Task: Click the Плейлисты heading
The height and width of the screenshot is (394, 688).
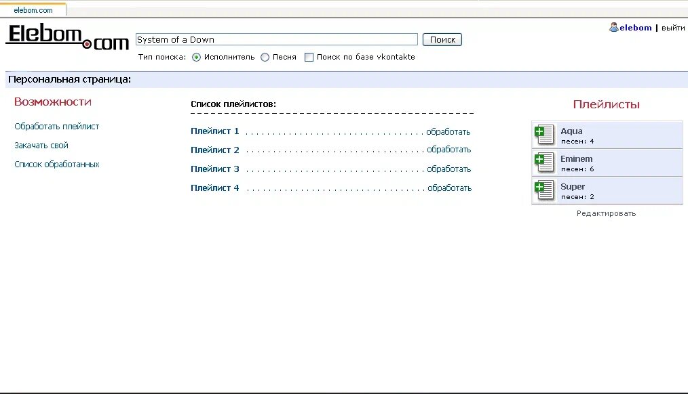Action: 606,104
